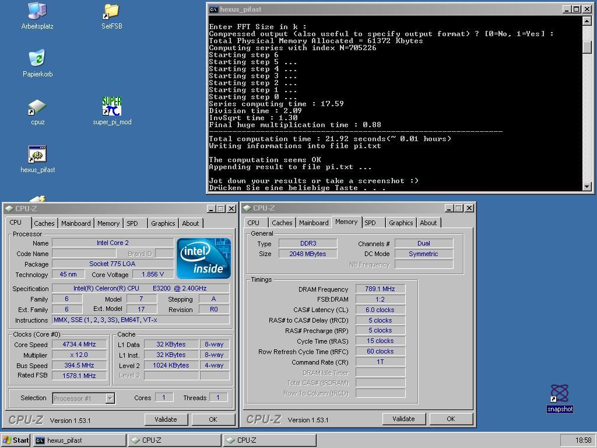Click the Instructions field MMX, SSE list
Screen dimensions: 597x448
[141, 320]
